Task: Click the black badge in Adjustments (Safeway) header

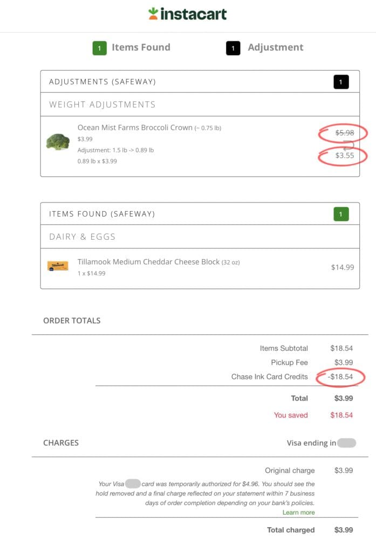Action: coord(341,82)
